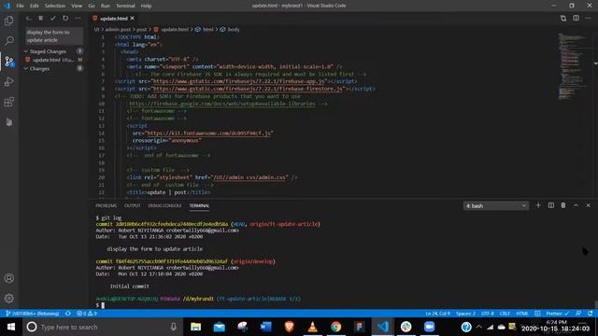Click the Ln 24, Col 9 cursor position
598x336 pixels.
[x=438, y=314]
